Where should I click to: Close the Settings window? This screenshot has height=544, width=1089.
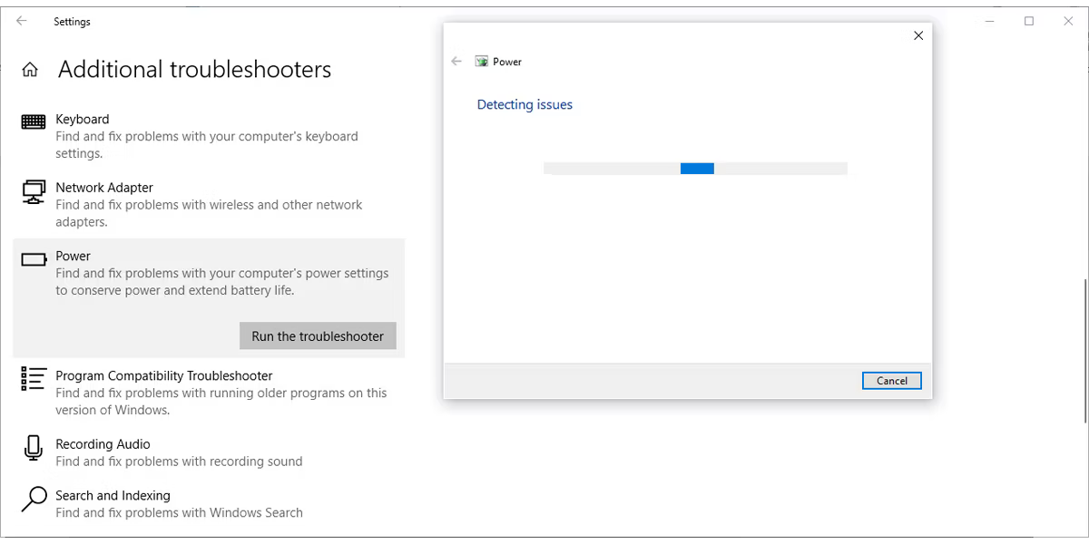[x=1068, y=21]
